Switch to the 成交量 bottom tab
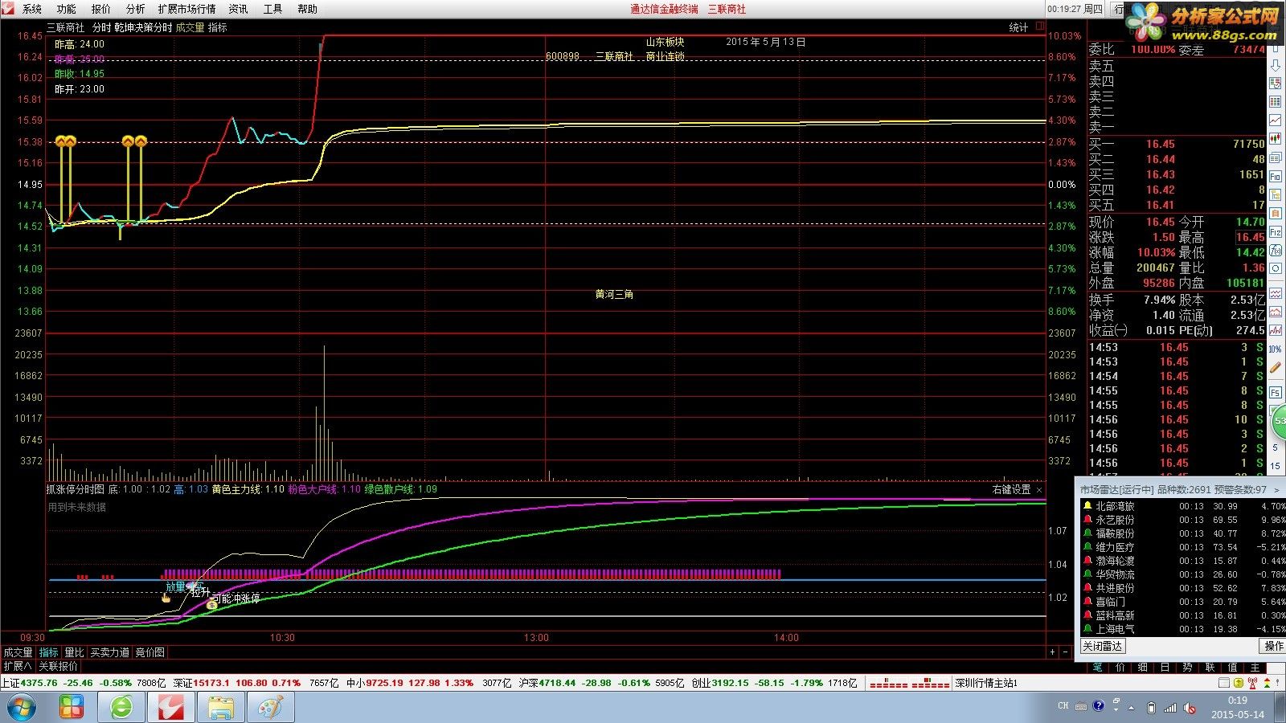The height and width of the screenshot is (723, 1286). pyautogui.click(x=18, y=652)
